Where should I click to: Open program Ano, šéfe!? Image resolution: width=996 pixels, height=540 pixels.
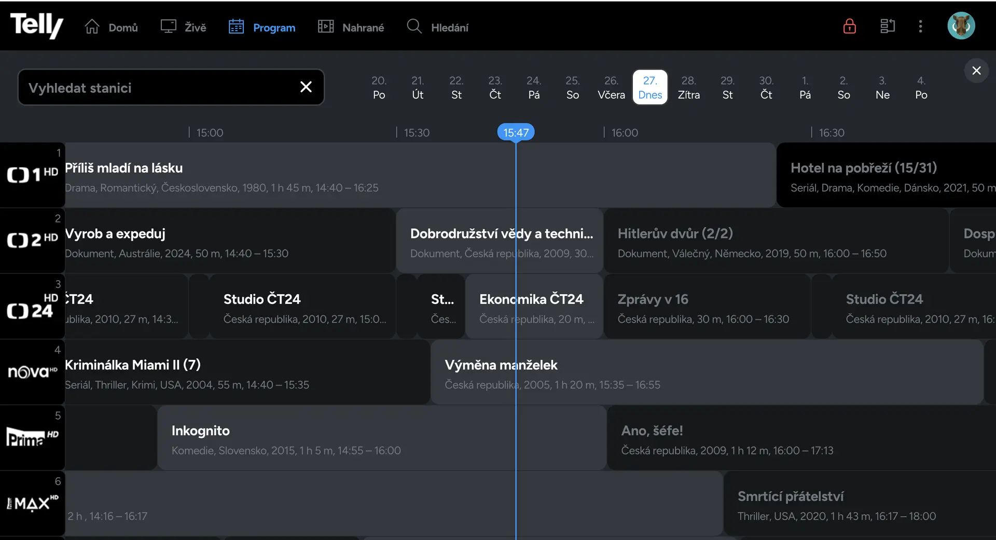pos(801,438)
